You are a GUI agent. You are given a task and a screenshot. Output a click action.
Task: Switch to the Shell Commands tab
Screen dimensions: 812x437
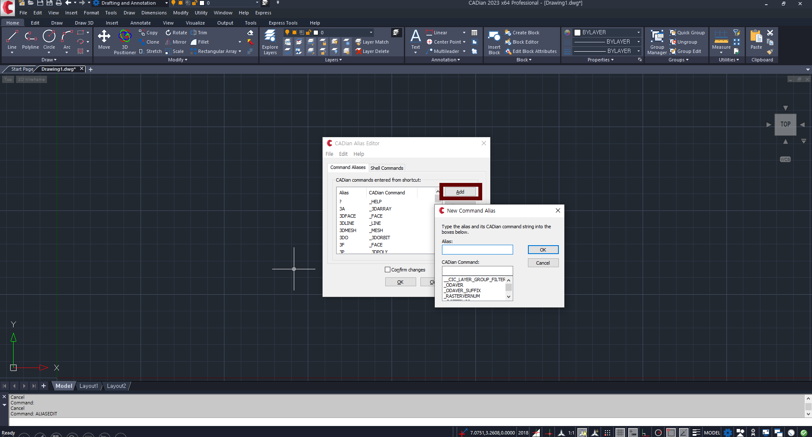coord(387,168)
